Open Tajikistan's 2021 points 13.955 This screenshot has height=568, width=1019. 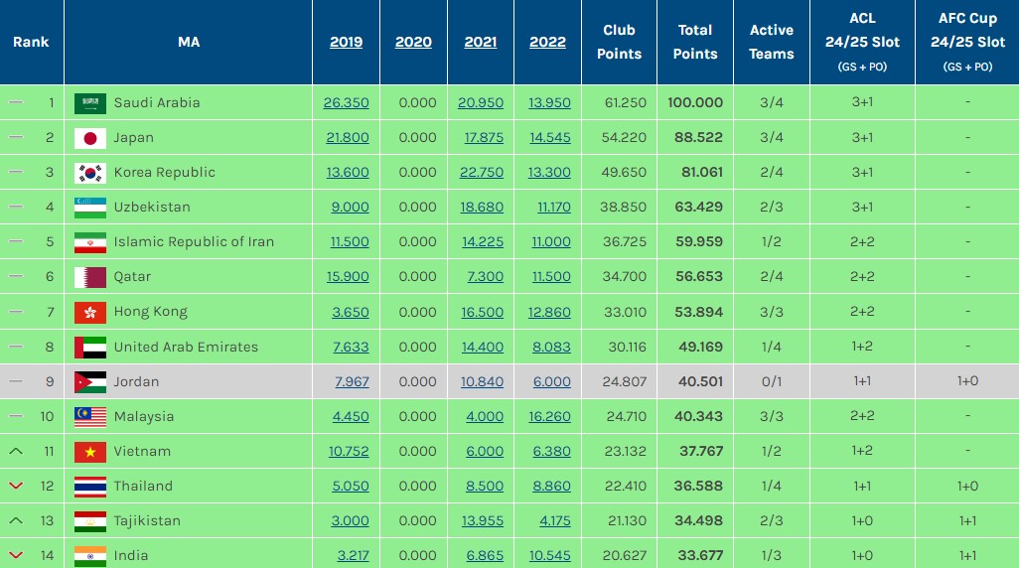483,520
